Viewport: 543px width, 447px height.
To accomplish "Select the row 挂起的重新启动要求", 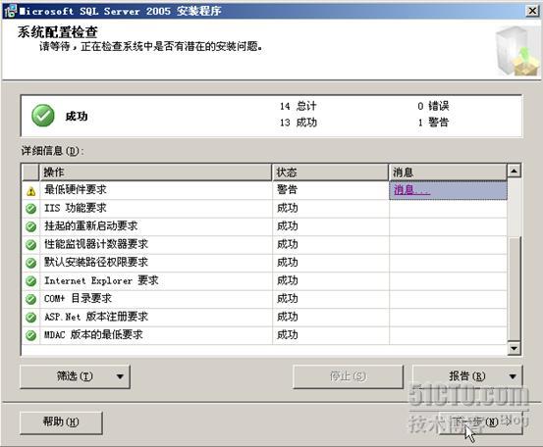I will click(x=264, y=226).
